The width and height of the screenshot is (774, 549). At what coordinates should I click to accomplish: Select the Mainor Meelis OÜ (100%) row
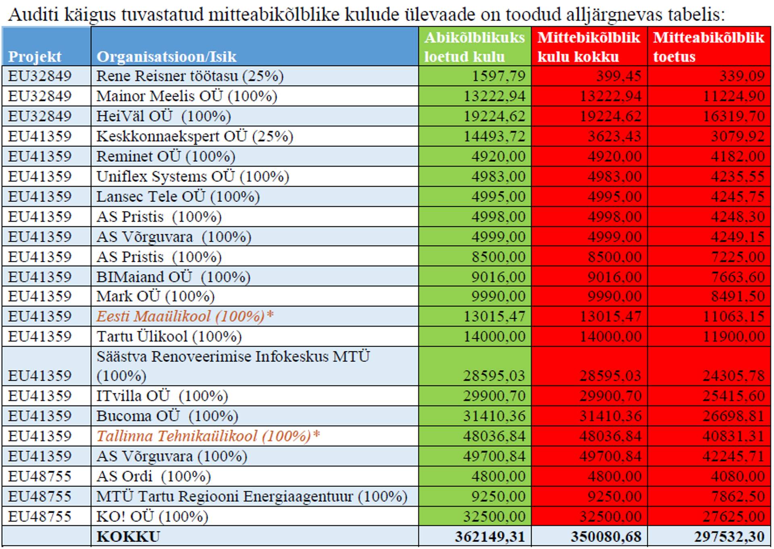click(187, 96)
